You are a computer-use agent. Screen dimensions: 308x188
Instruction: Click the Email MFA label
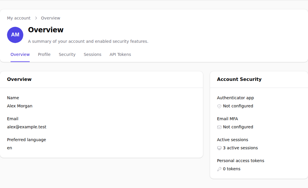pyautogui.click(x=228, y=119)
